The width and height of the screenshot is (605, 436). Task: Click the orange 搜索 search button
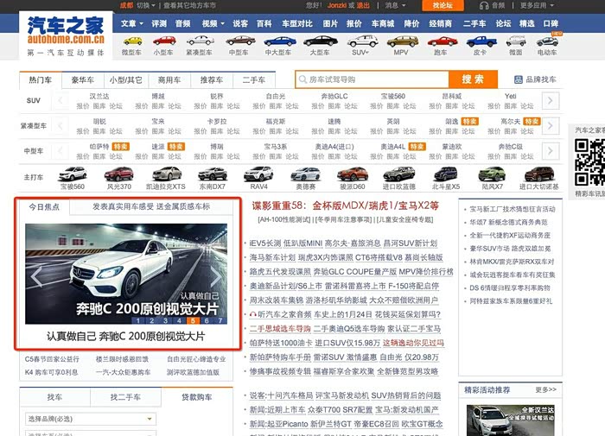[473, 79]
